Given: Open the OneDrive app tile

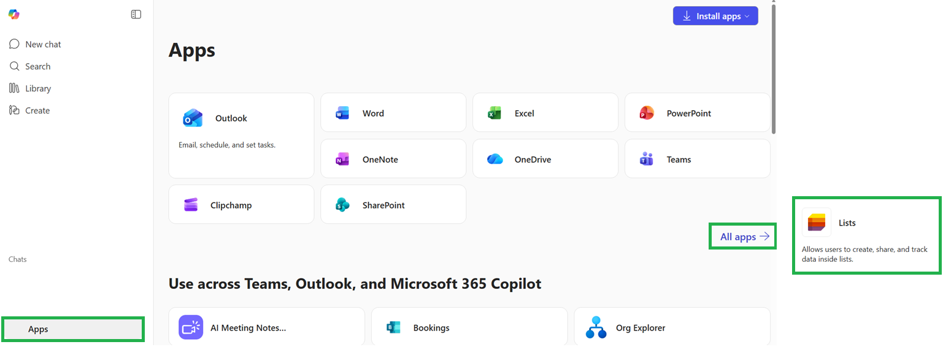Looking at the screenshot, I should click(545, 159).
